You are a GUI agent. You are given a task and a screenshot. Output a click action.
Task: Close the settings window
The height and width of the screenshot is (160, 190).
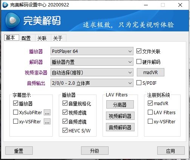click(180, 5)
